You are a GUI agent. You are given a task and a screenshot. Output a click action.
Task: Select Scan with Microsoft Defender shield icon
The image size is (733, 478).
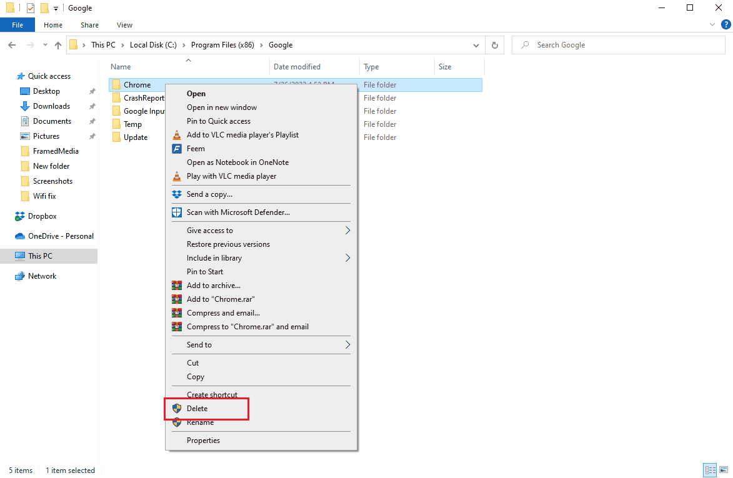176,212
